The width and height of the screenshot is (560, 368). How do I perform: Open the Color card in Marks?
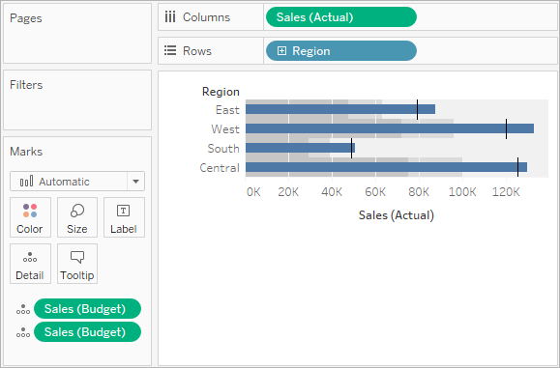(x=30, y=217)
